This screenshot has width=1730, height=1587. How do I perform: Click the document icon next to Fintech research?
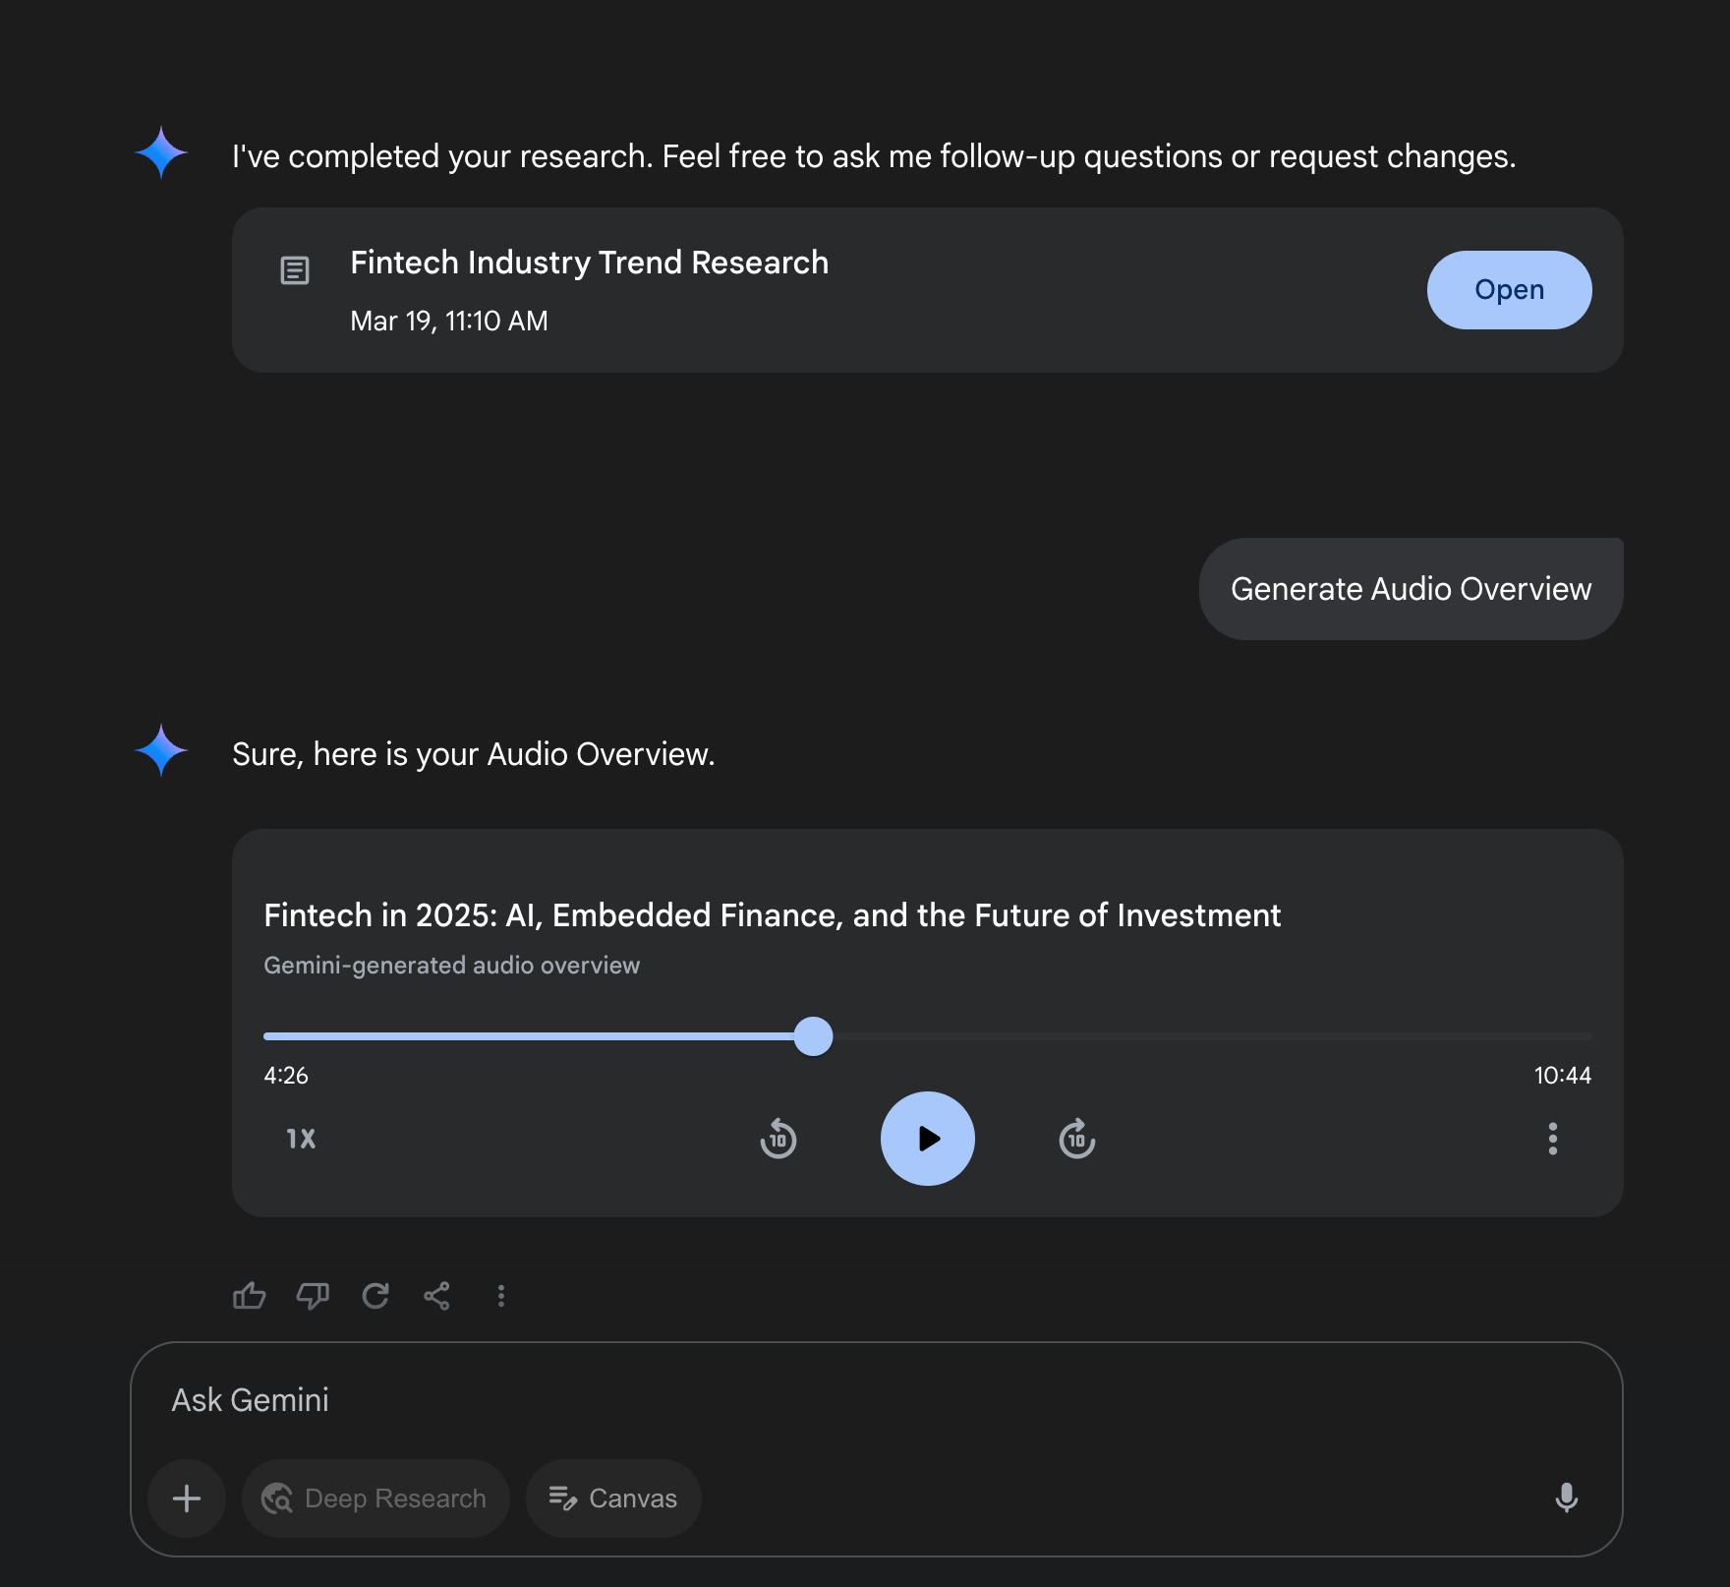pyautogui.click(x=295, y=270)
